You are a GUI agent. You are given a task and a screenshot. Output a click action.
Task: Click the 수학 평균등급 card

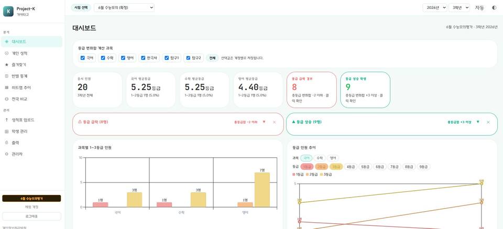204,90
